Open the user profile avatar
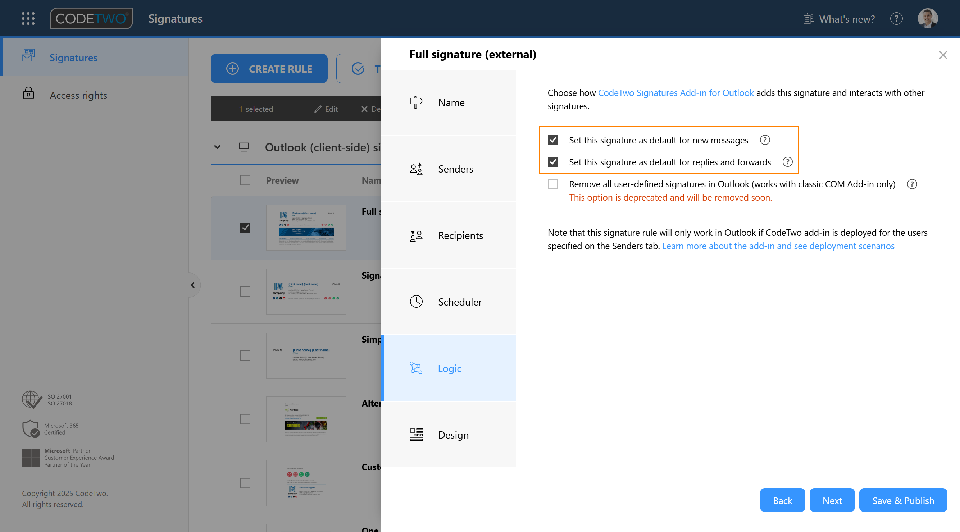Screen dimensions: 960x532 [928, 18]
